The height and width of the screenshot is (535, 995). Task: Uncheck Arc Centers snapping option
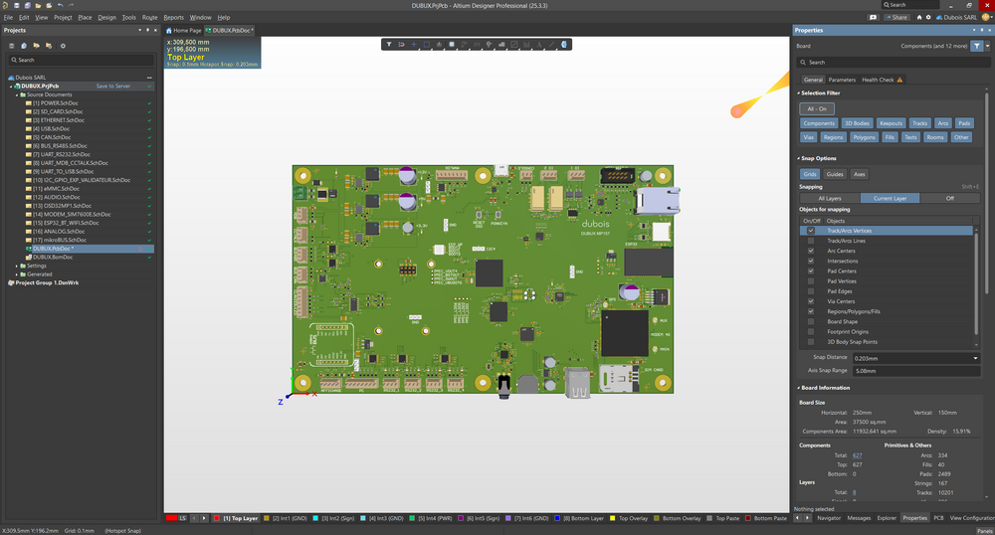(811, 251)
